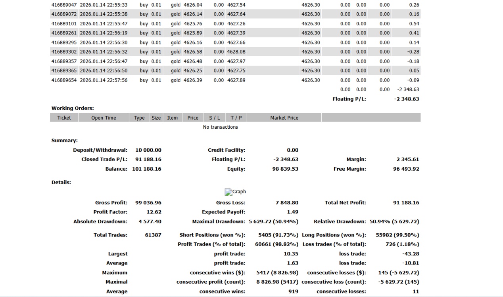The height and width of the screenshot is (297, 503).
Task: Select consecutive wins value 5417 (8 826.98)
Action: click(x=277, y=272)
